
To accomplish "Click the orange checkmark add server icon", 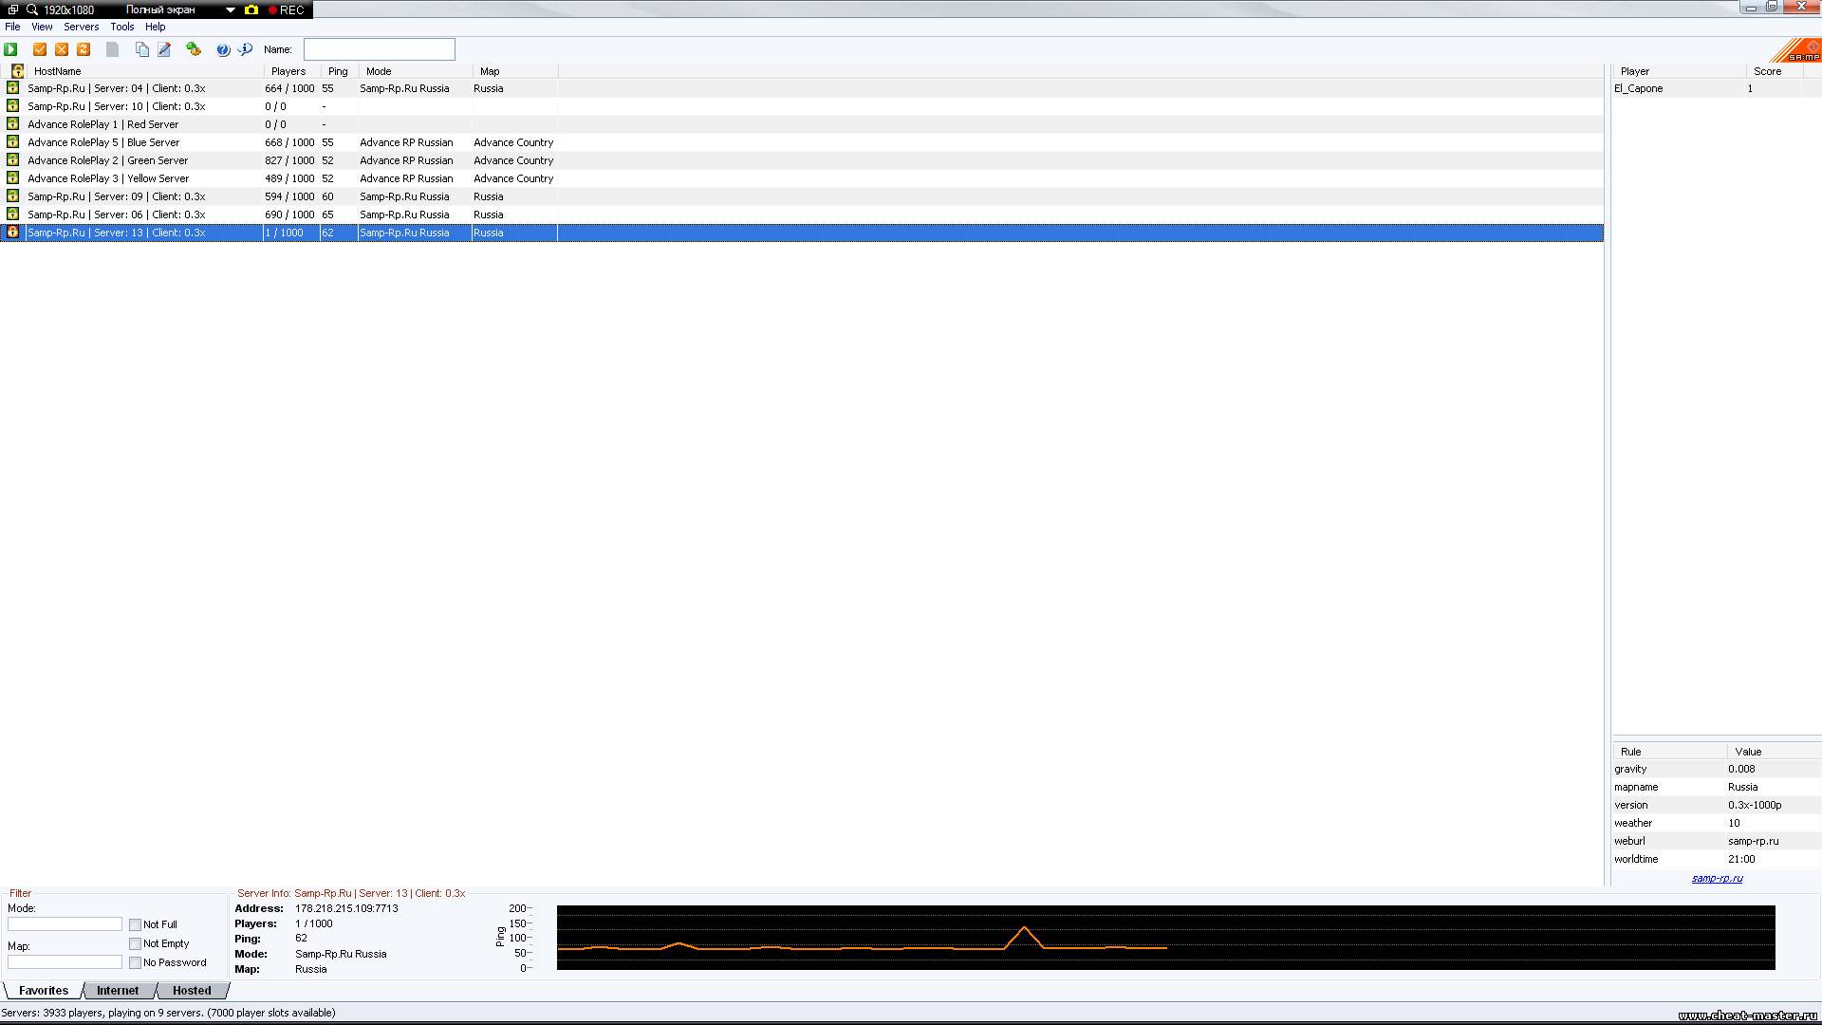I will pos(40,49).
